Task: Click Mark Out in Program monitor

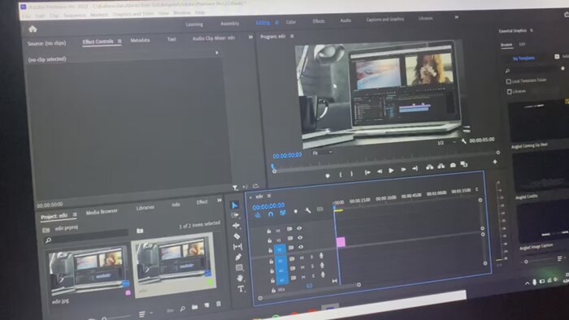Action: click(x=352, y=174)
